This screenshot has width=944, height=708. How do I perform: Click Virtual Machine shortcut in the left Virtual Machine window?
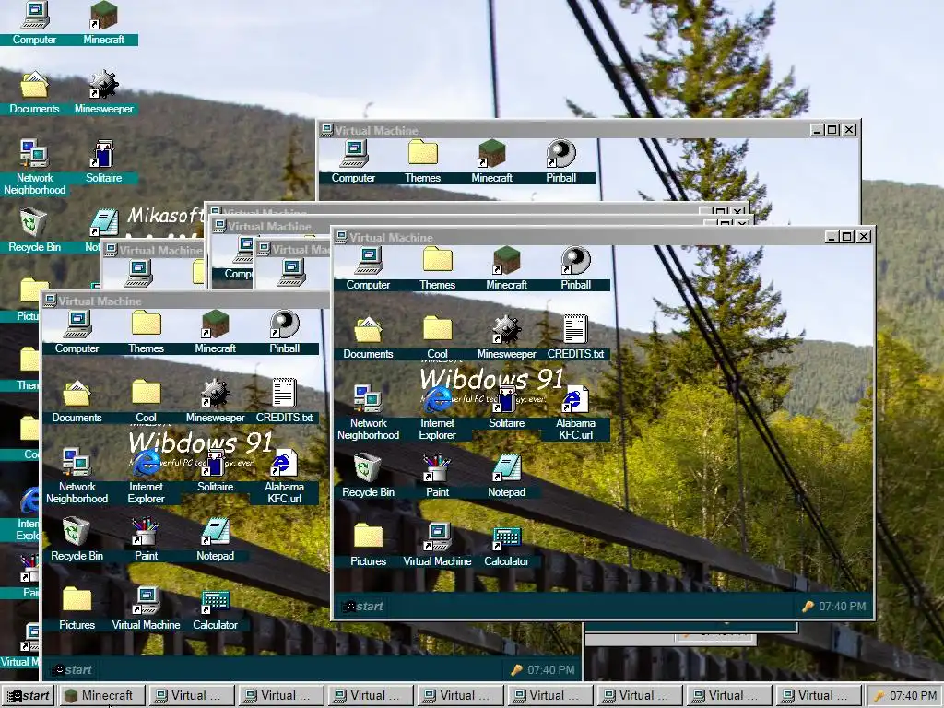(146, 609)
